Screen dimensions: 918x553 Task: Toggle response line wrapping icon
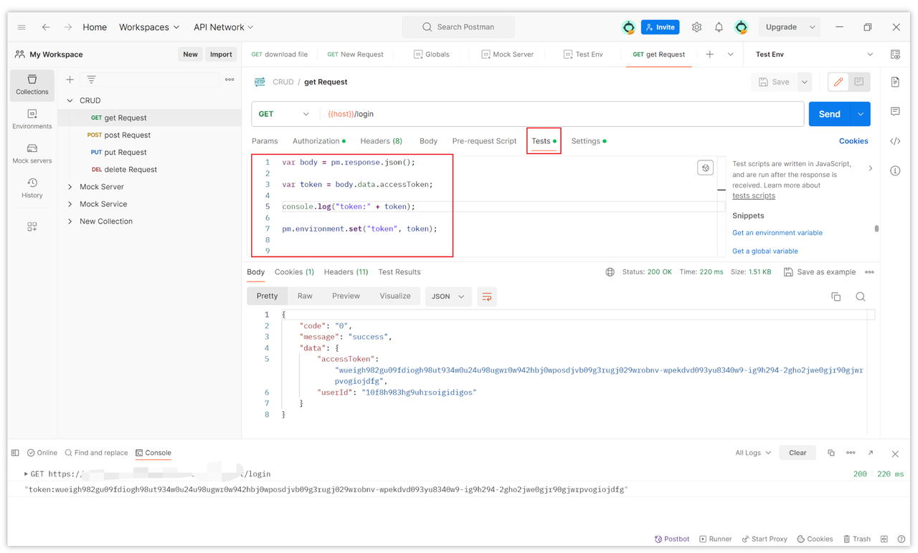[x=487, y=297]
